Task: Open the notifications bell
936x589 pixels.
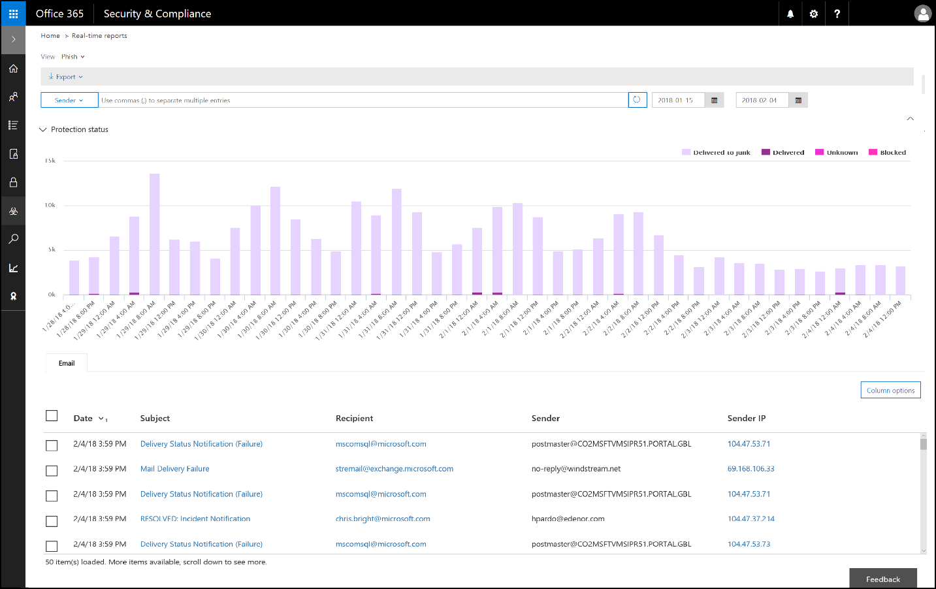Action: click(790, 13)
